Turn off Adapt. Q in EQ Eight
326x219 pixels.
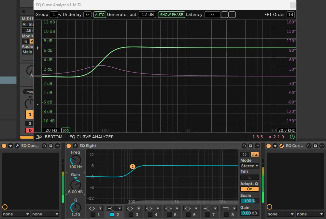249,189
